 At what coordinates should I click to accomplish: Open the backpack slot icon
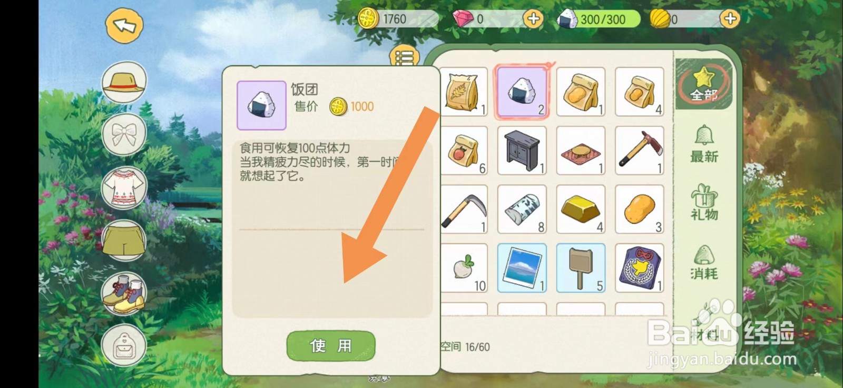(x=124, y=345)
